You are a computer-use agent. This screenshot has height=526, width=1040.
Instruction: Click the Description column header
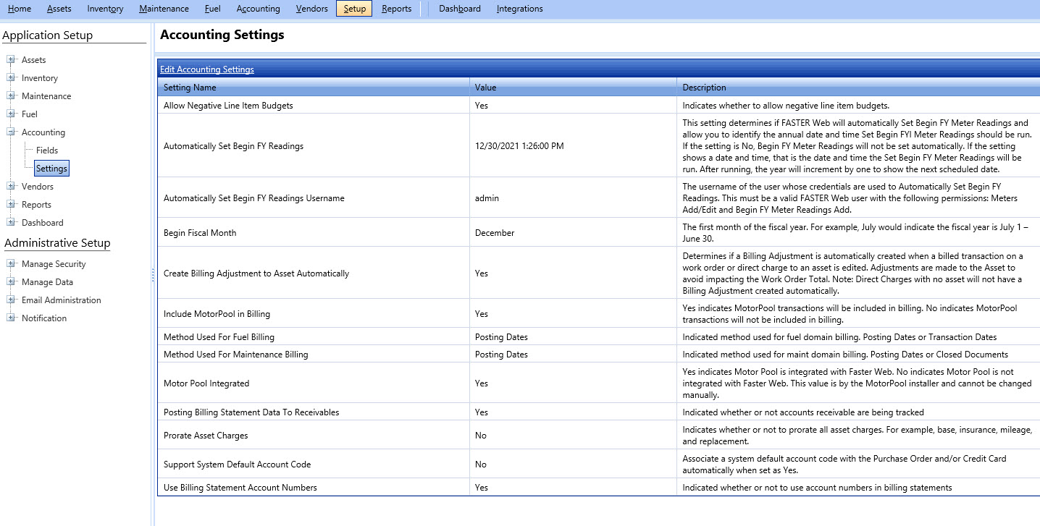click(x=858, y=87)
